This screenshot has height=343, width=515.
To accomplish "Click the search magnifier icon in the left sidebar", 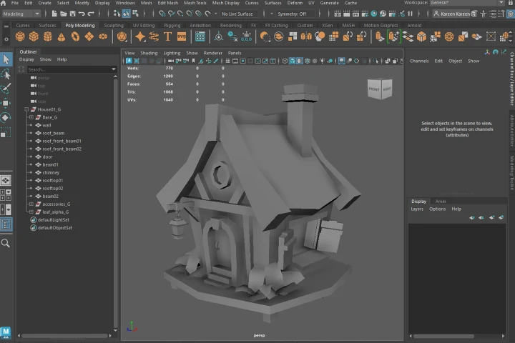I will pos(6,243).
